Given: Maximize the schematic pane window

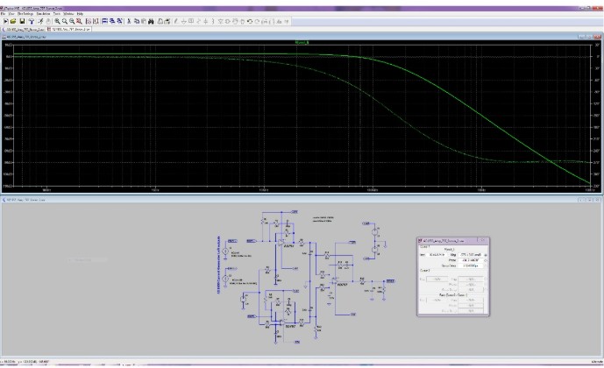Looking at the screenshot, I should pyautogui.click(x=589, y=200).
